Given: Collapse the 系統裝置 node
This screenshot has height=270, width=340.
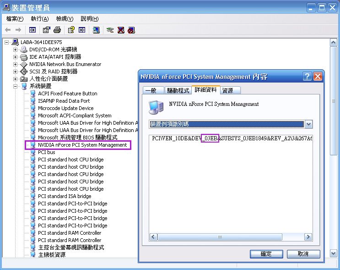Looking at the screenshot, I should coord(15,86).
